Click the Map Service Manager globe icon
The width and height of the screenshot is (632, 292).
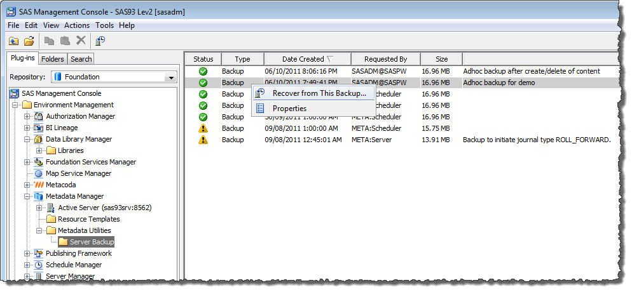coord(39,173)
